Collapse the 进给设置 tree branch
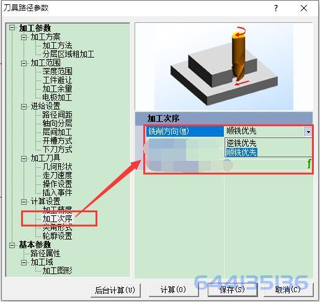320x302 pixels. click(24, 106)
